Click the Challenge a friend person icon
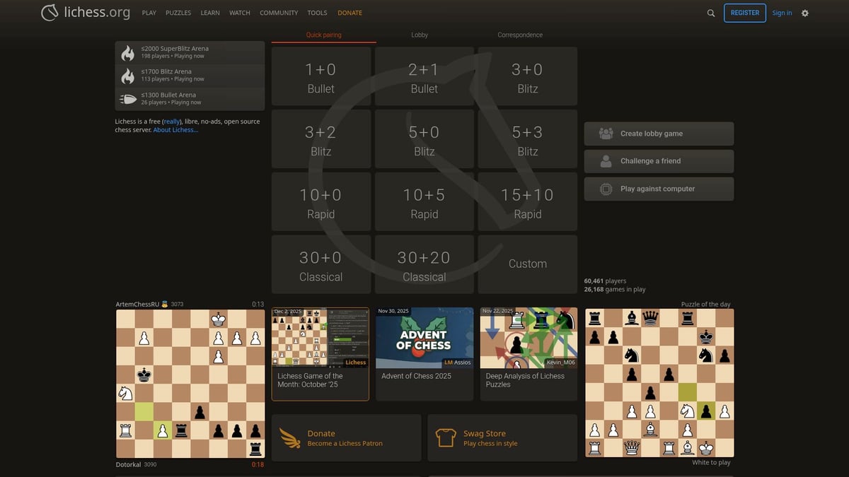This screenshot has height=477, width=849. coord(605,160)
